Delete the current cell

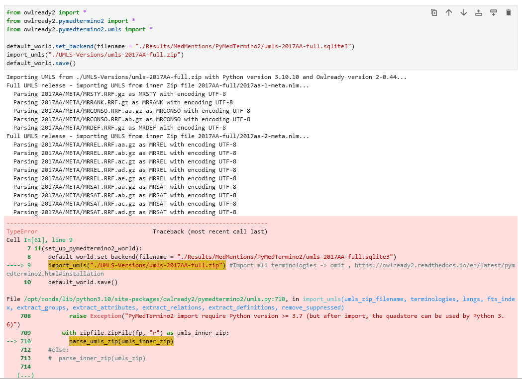click(x=508, y=12)
